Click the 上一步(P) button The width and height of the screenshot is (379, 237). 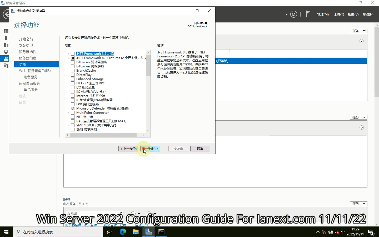[128, 149]
